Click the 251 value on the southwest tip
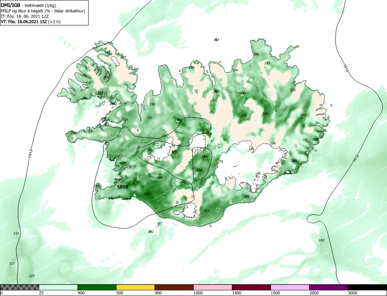 coord(97,186)
